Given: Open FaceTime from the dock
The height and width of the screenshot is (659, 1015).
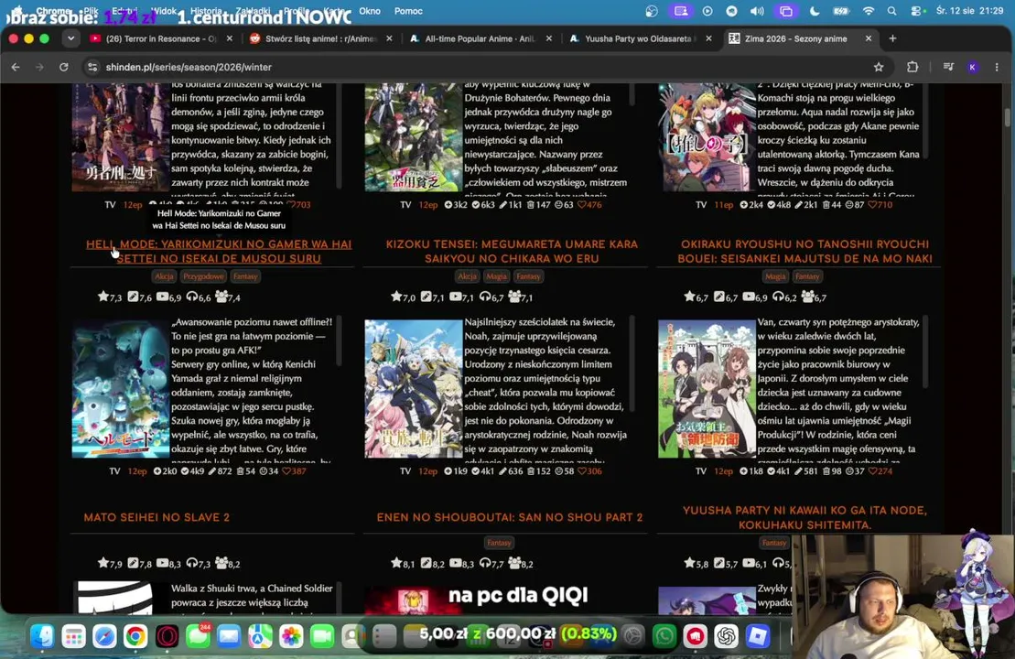Looking at the screenshot, I should [x=322, y=636].
